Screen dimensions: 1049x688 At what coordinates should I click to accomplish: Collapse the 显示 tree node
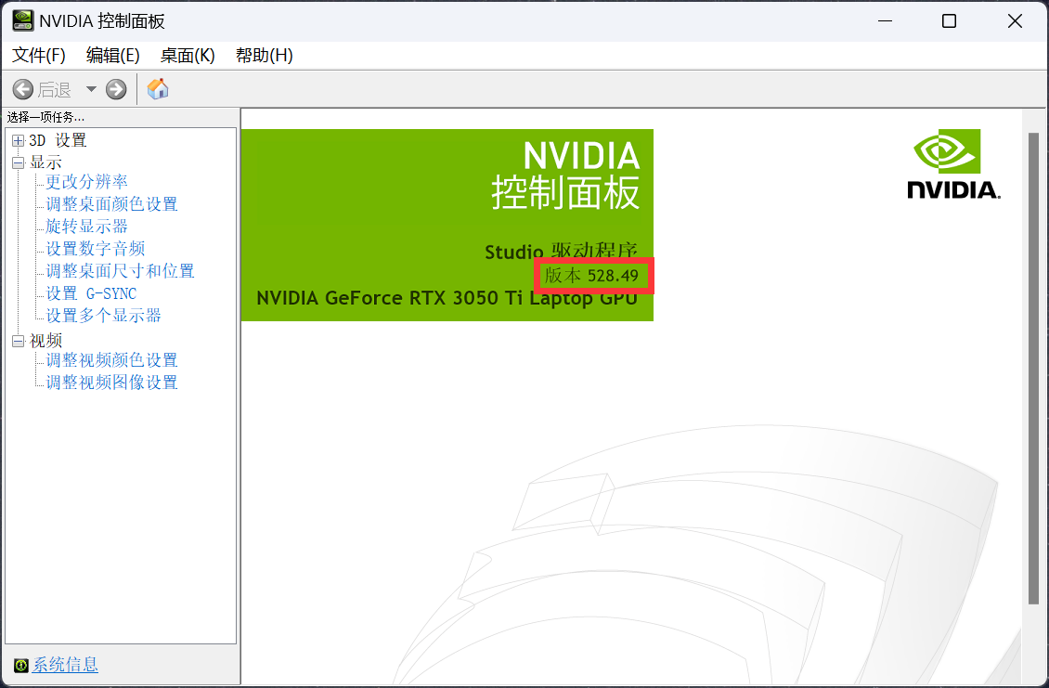coord(18,162)
